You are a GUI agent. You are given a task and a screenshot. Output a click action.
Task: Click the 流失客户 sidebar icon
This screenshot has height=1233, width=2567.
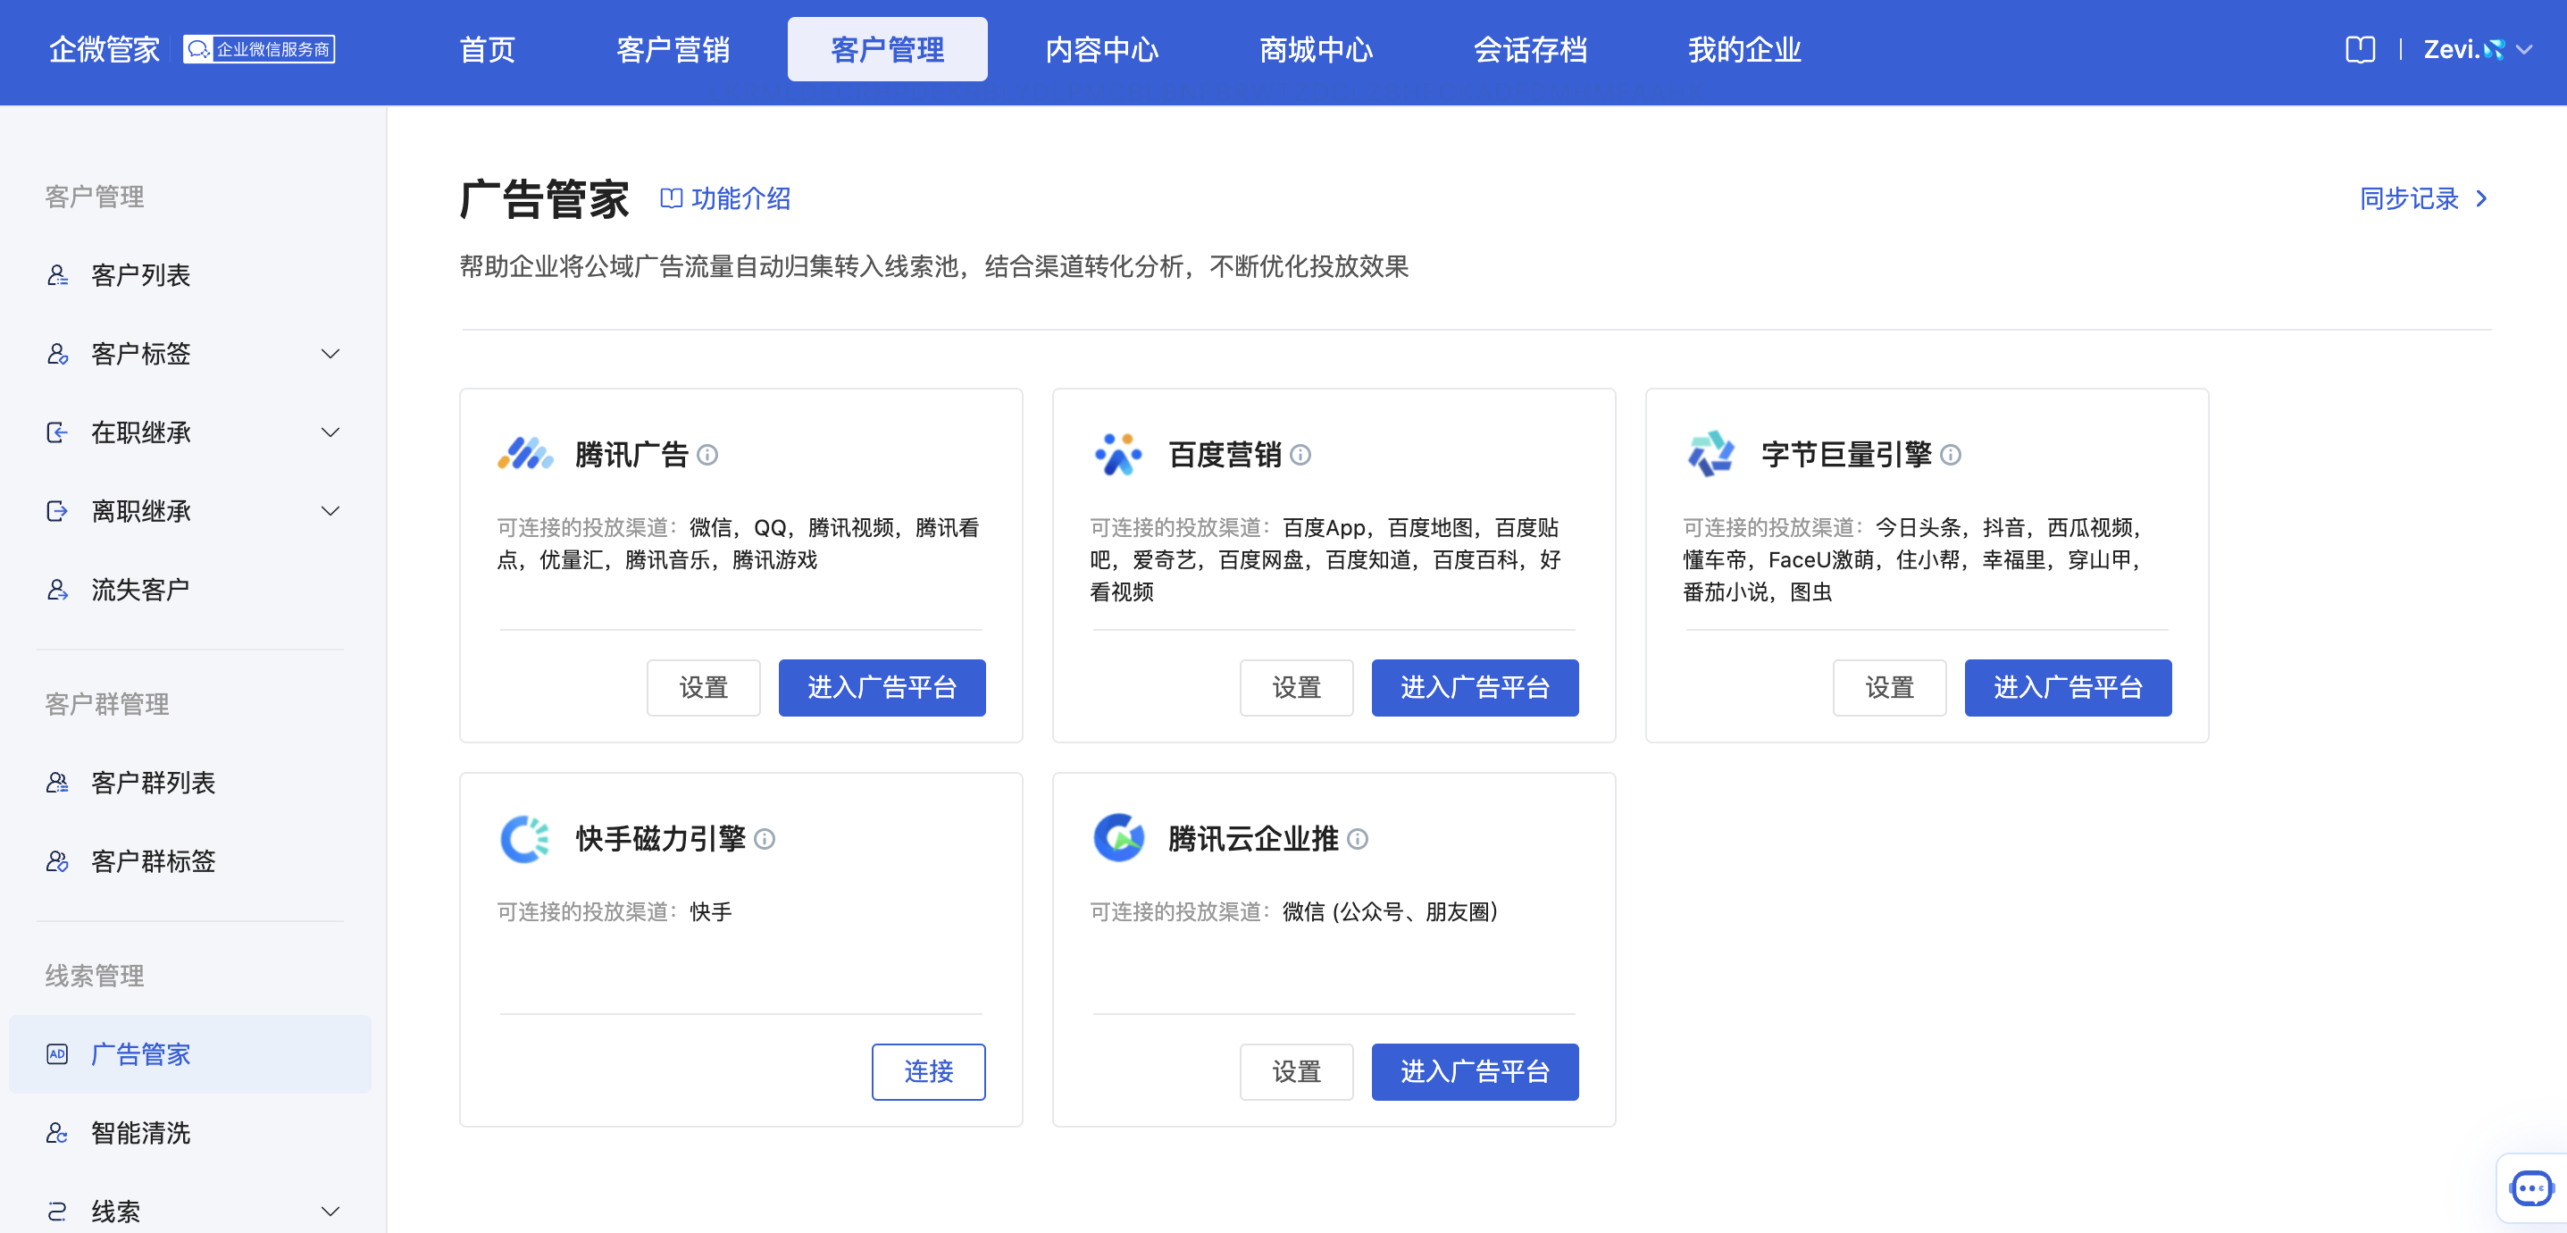click(58, 590)
